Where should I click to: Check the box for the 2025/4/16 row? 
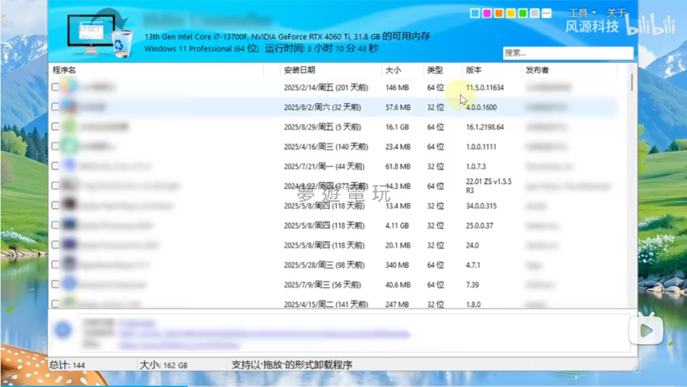[x=55, y=146]
